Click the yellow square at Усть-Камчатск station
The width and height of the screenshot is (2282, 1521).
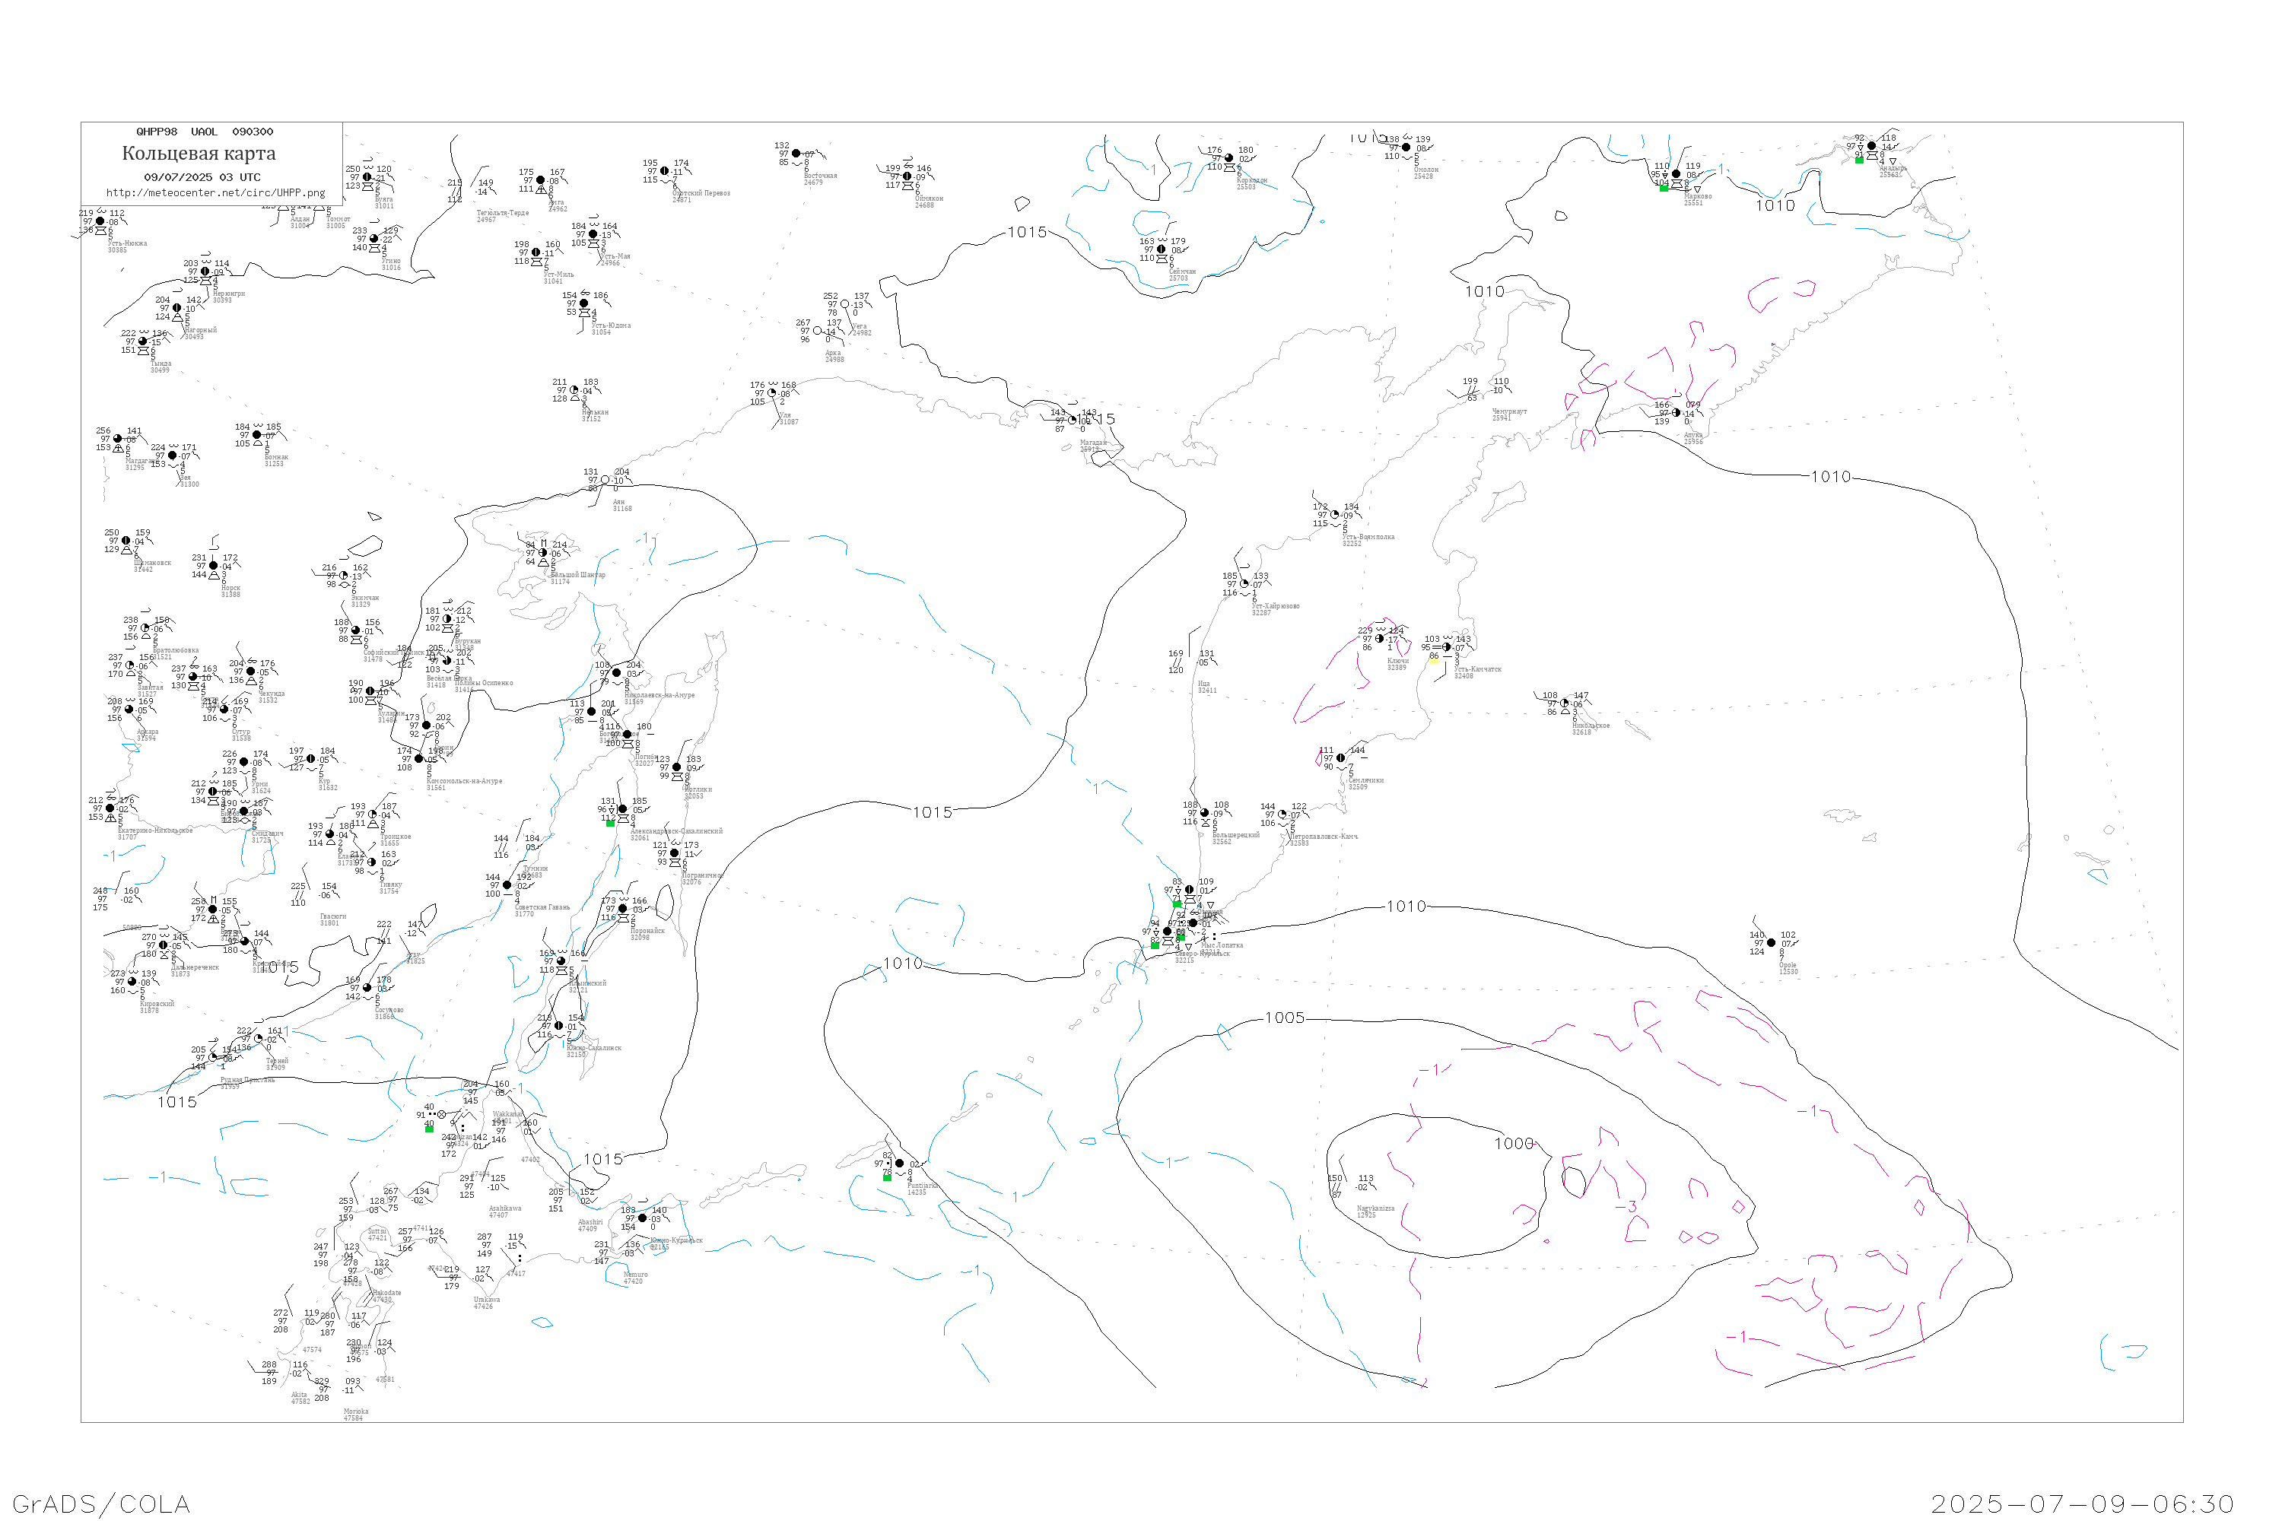[x=1435, y=662]
